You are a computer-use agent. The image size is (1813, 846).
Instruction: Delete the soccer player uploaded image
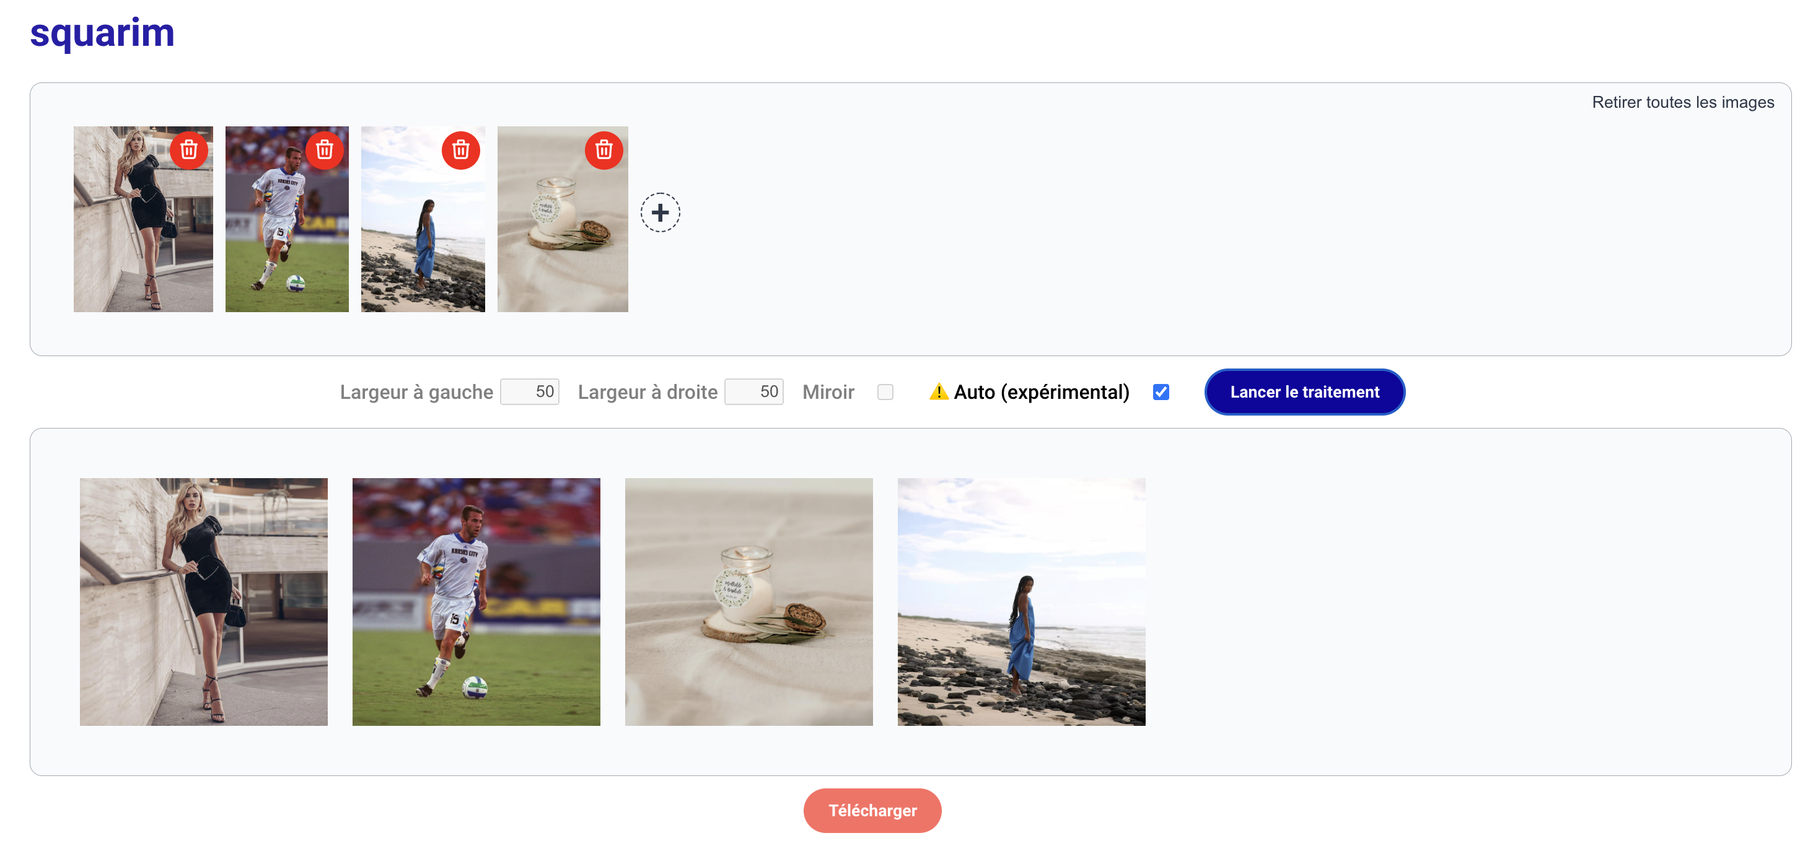point(325,150)
